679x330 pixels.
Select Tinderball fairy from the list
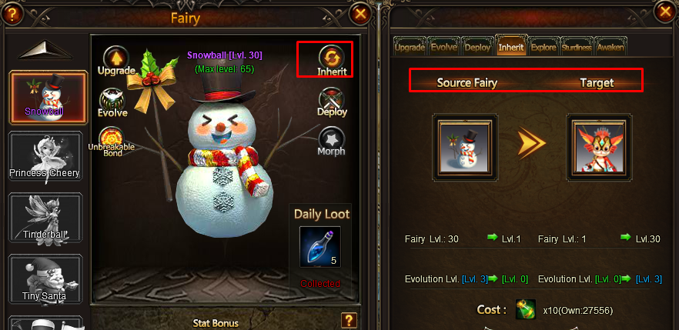pyautogui.click(x=45, y=218)
